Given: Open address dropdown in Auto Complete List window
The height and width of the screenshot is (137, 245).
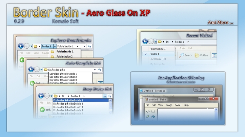Looking at the screenshot, I should [95, 70].
